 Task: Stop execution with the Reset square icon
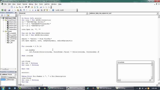[35, 10]
